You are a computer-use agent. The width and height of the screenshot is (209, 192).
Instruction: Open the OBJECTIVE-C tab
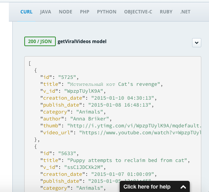pos(138,12)
